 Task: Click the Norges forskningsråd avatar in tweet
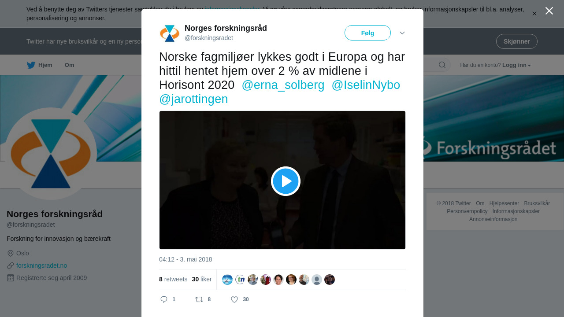[170, 33]
